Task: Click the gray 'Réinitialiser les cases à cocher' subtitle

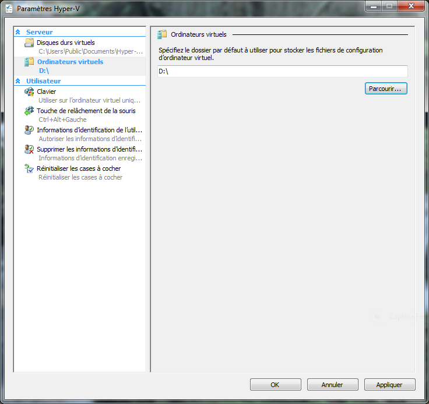Action: click(x=80, y=177)
